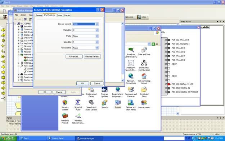Open the Flow control dropdown
Image resolution: width=225 pixels, height=141 pixels.
(x=97, y=48)
